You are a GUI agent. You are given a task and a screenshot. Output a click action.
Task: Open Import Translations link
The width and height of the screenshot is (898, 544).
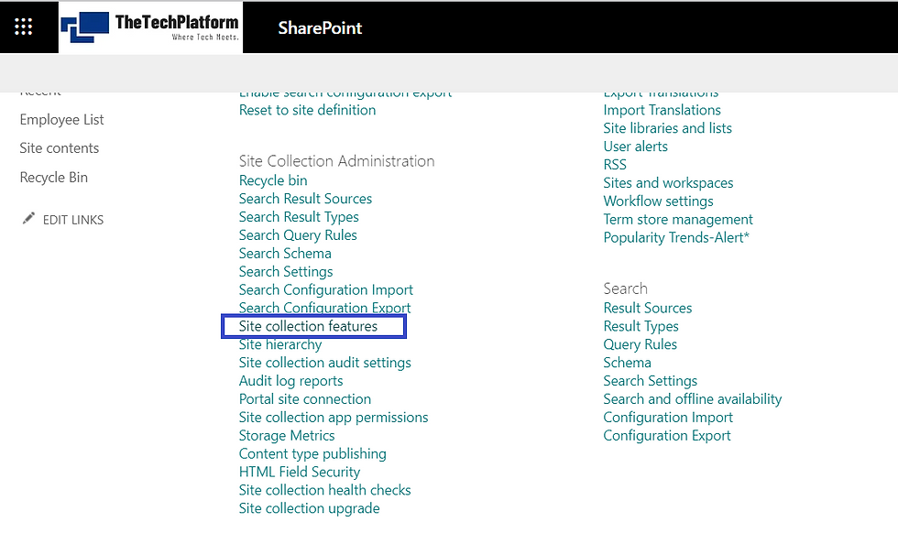(662, 110)
